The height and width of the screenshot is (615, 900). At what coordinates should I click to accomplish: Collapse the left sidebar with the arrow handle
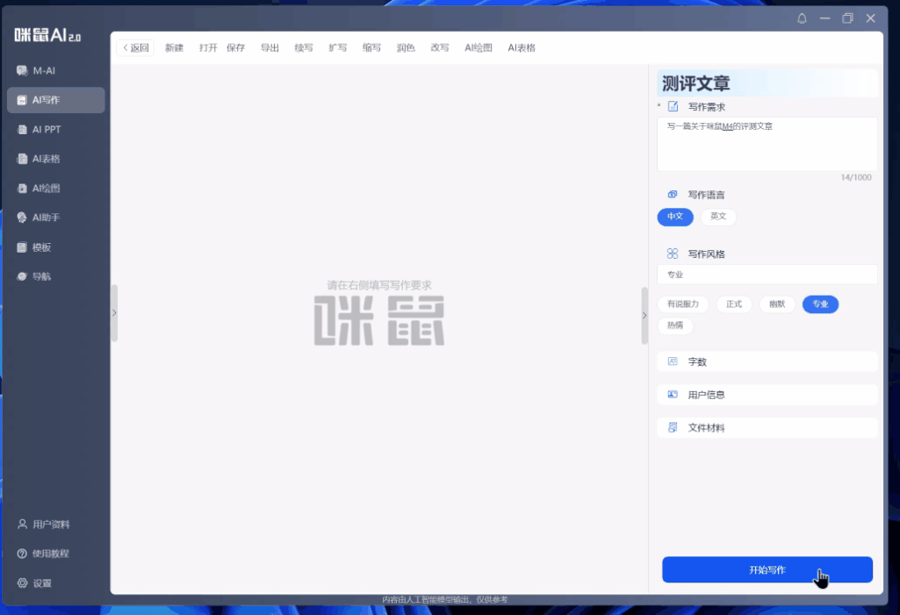tap(114, 312)
